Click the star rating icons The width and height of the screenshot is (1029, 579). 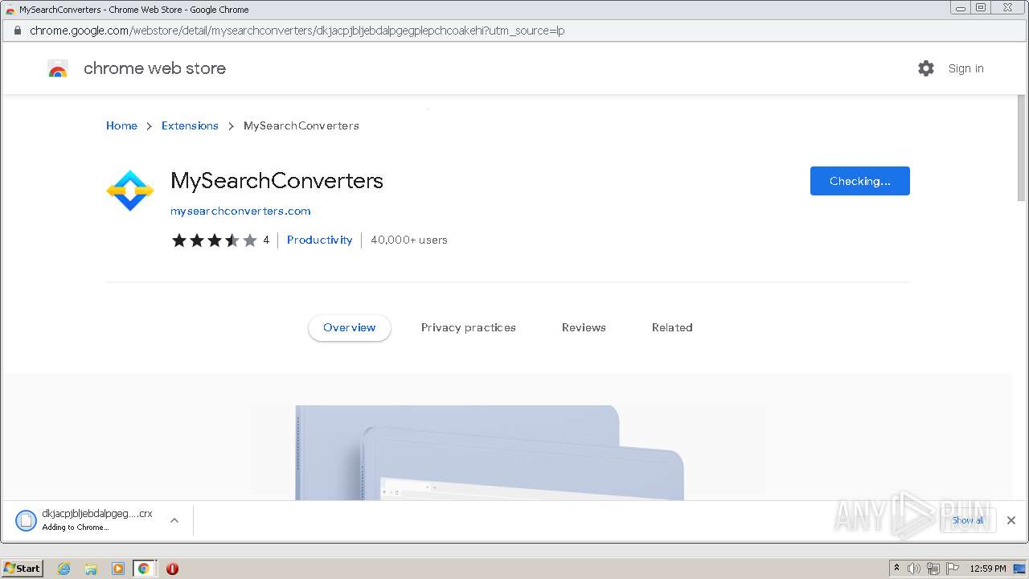[214, 240]
